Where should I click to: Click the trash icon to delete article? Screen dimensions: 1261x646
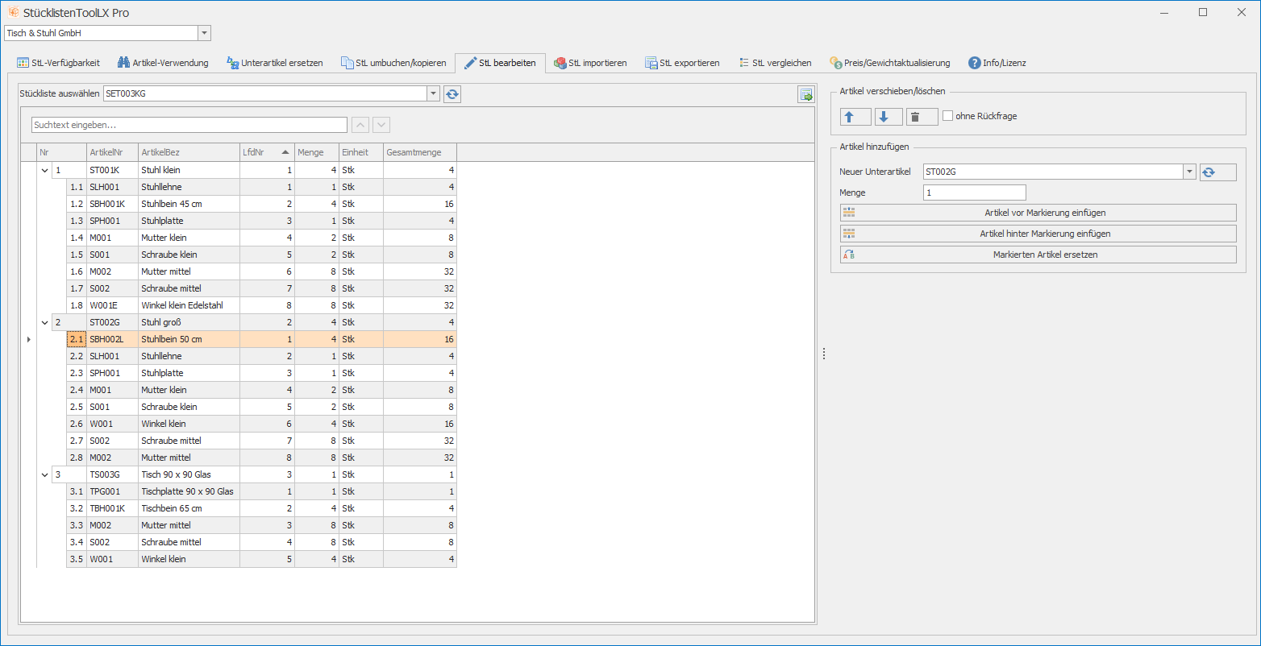(x=922, y=117)
